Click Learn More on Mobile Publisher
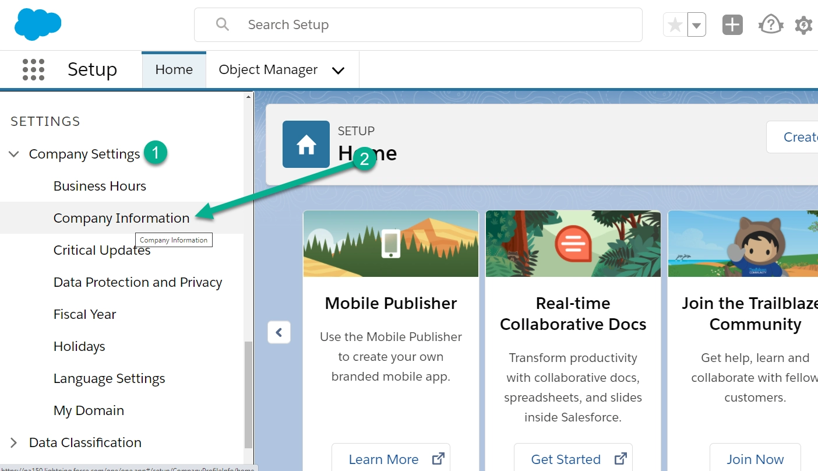 391,459
